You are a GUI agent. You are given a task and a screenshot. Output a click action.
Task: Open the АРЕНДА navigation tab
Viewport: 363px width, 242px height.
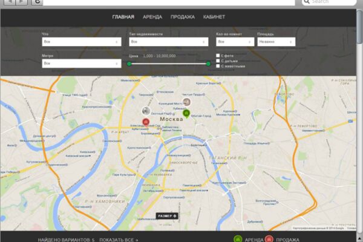[152, 17]
